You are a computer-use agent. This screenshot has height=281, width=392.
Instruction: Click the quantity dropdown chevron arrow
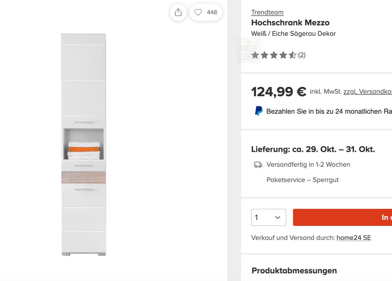[278, 217]
